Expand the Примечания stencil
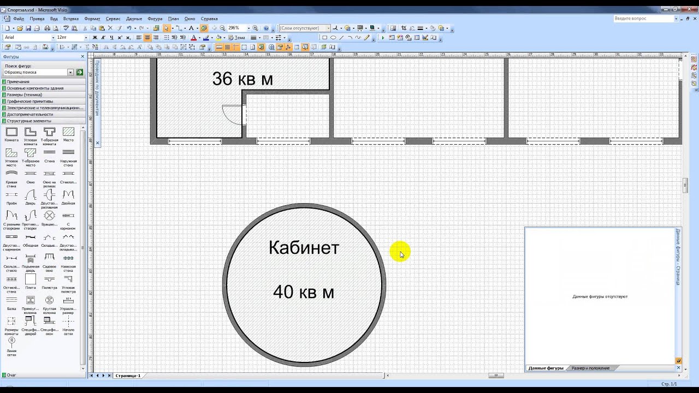 pyautogui.click(x=44, y=81)
